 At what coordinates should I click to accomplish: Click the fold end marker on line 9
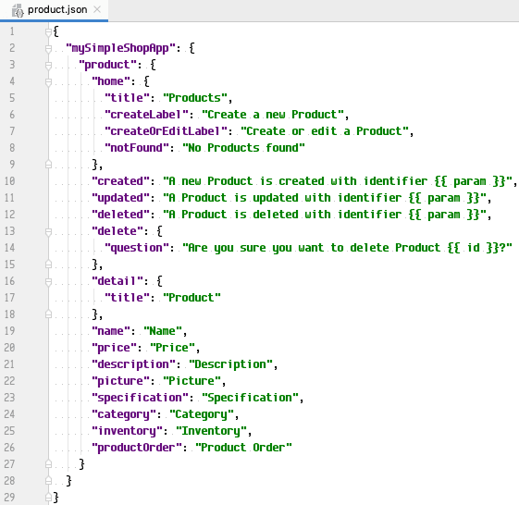tap(48, 164)
